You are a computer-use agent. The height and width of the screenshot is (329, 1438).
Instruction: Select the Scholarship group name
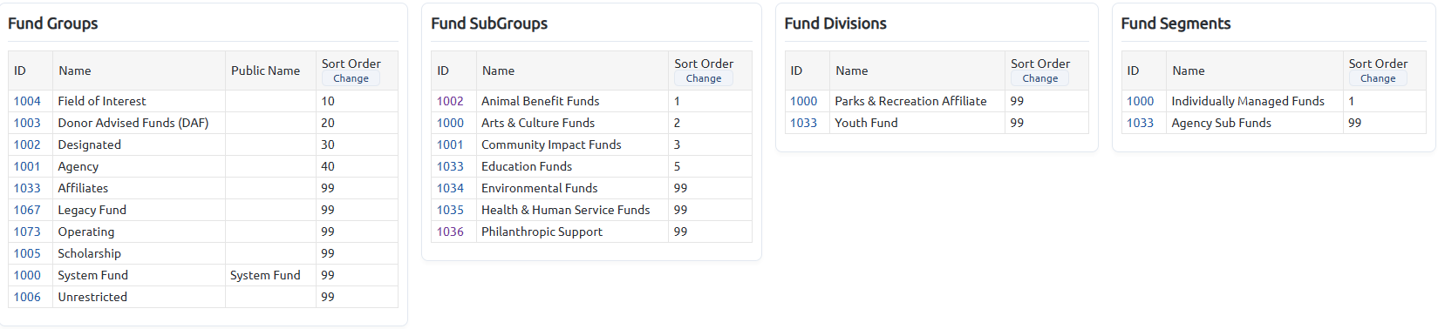pos(89,253)
